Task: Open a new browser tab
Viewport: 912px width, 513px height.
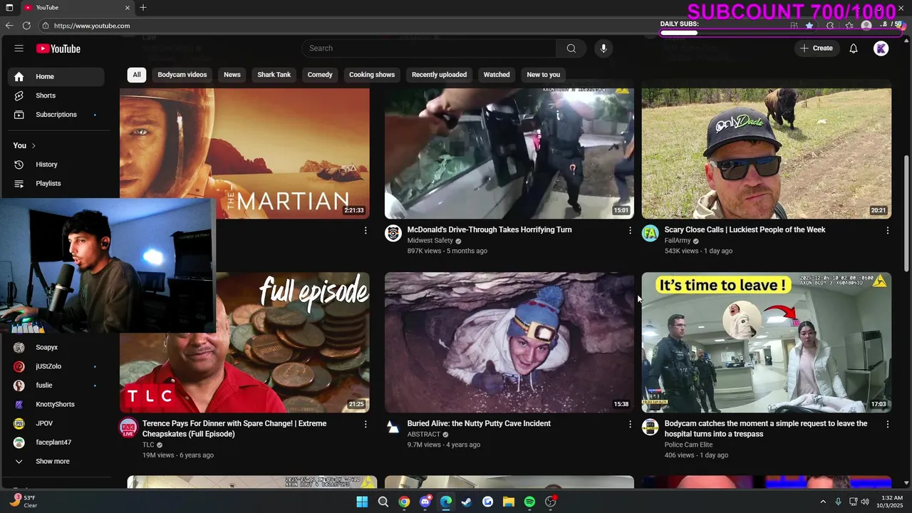Action: tap(143, 8)
